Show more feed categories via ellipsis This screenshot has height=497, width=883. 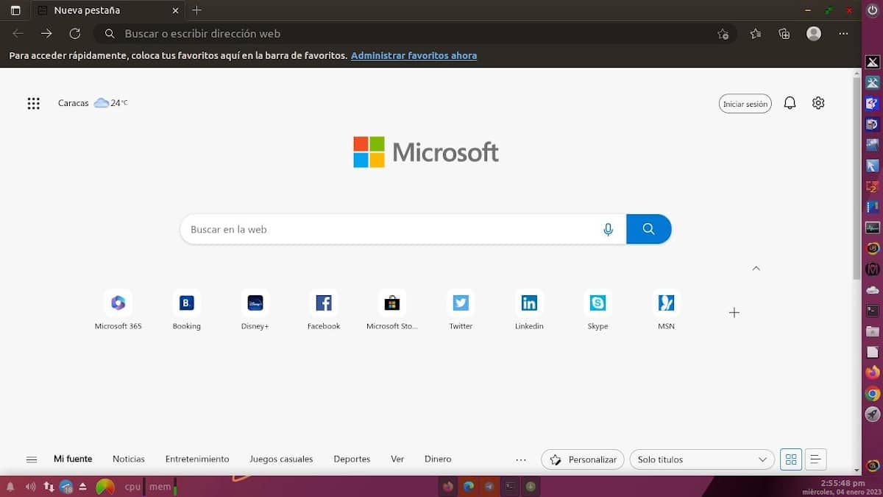coord(521,459)
